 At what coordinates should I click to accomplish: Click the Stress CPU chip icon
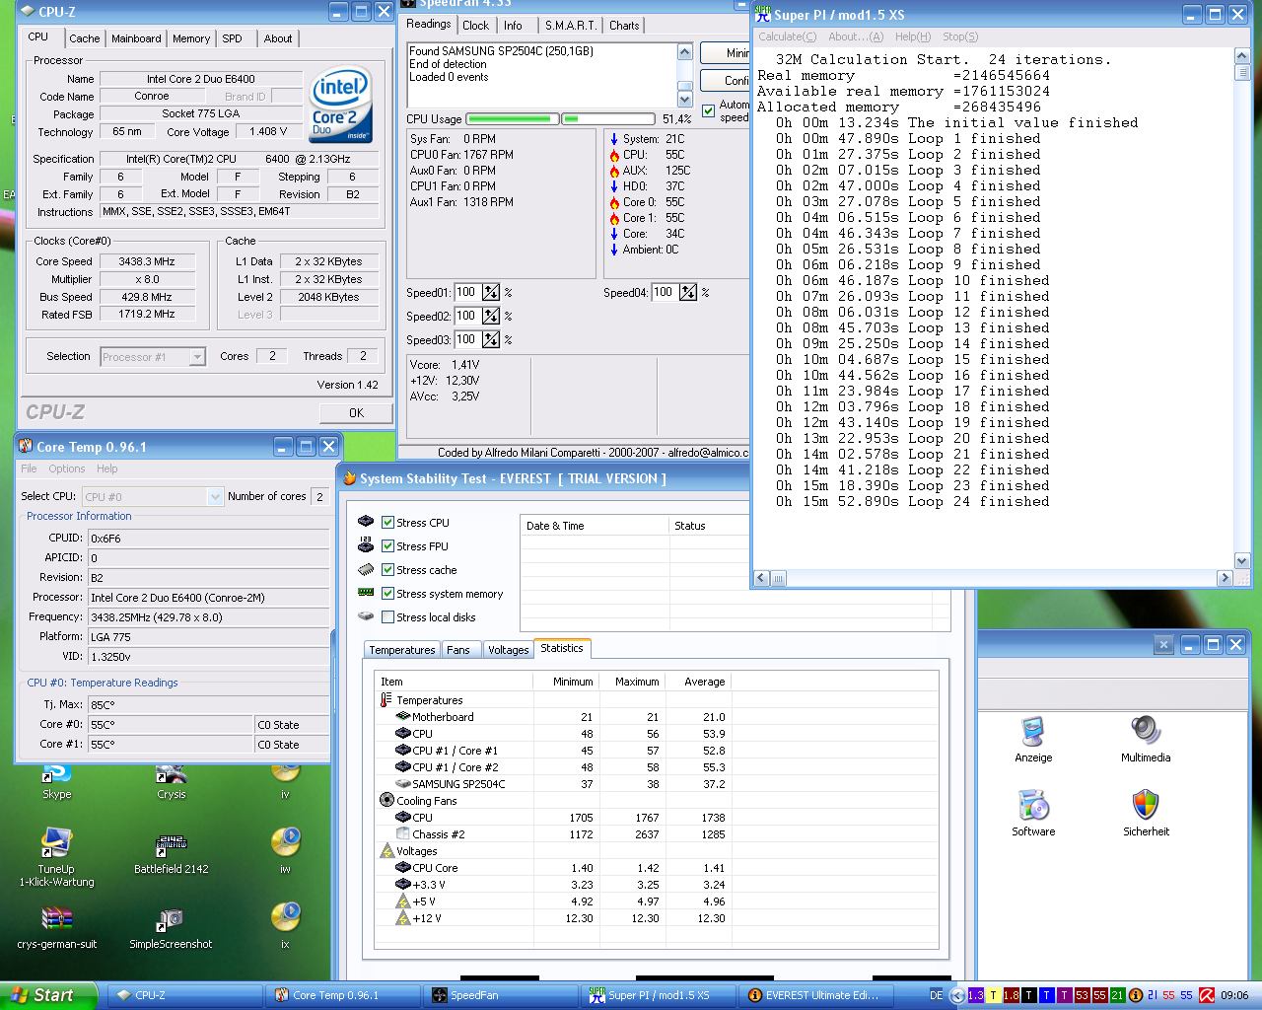366,522
